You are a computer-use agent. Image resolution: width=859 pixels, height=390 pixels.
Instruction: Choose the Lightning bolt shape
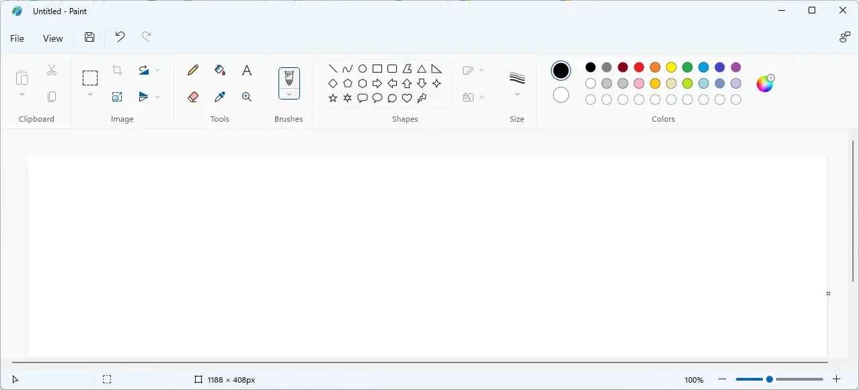[422, 98]
